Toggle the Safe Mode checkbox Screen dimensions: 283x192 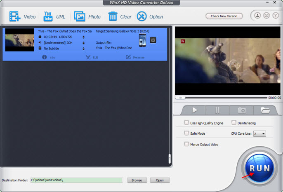pos(186,133)
